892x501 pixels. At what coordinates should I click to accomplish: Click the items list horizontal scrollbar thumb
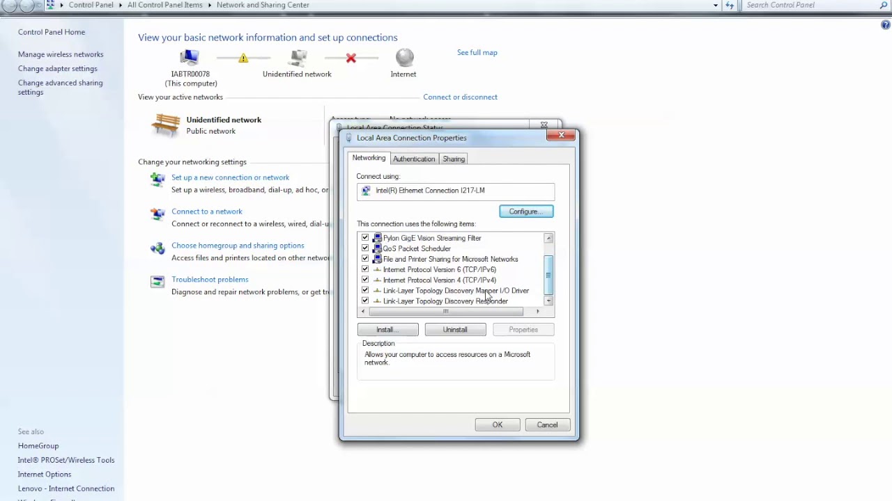point(446,312)
